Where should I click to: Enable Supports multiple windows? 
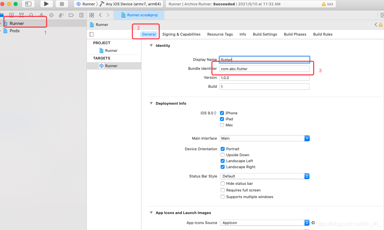[x=223, y=197]
